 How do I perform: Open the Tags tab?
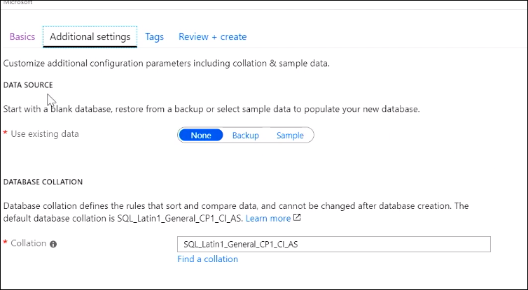pos(154,36)
